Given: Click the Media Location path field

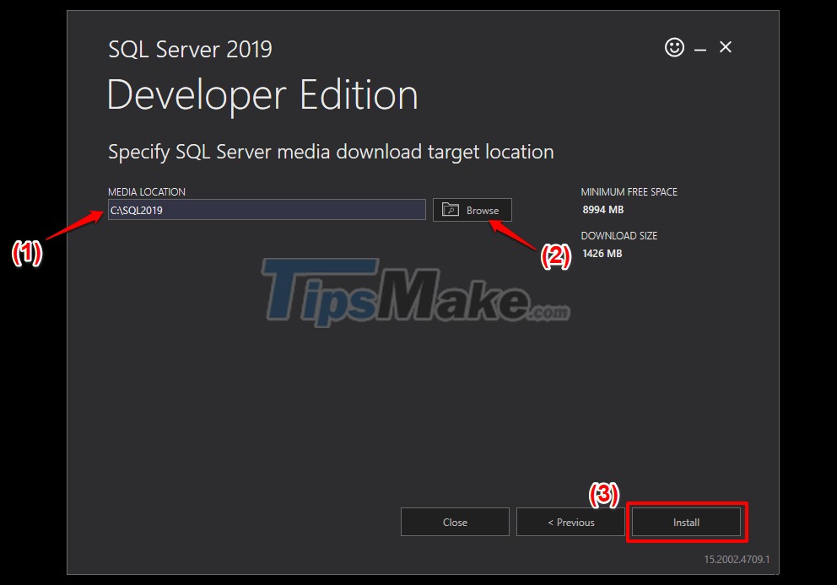Looking at the screenshot, I should (267, 210).
